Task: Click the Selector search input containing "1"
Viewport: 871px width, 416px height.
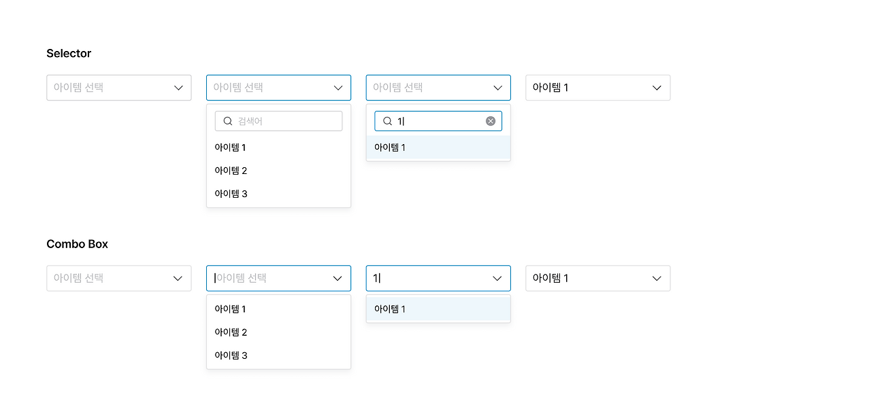Action: 439,121
